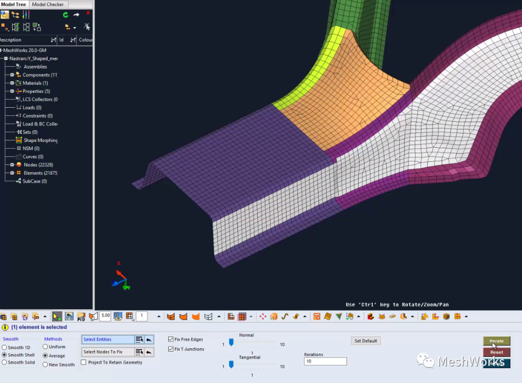Click the orange box with checkmark icon
The image size is (522, 383).
[274, 316]
